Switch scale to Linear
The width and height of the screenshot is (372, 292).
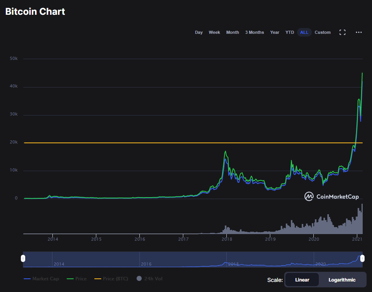[302, 280]
